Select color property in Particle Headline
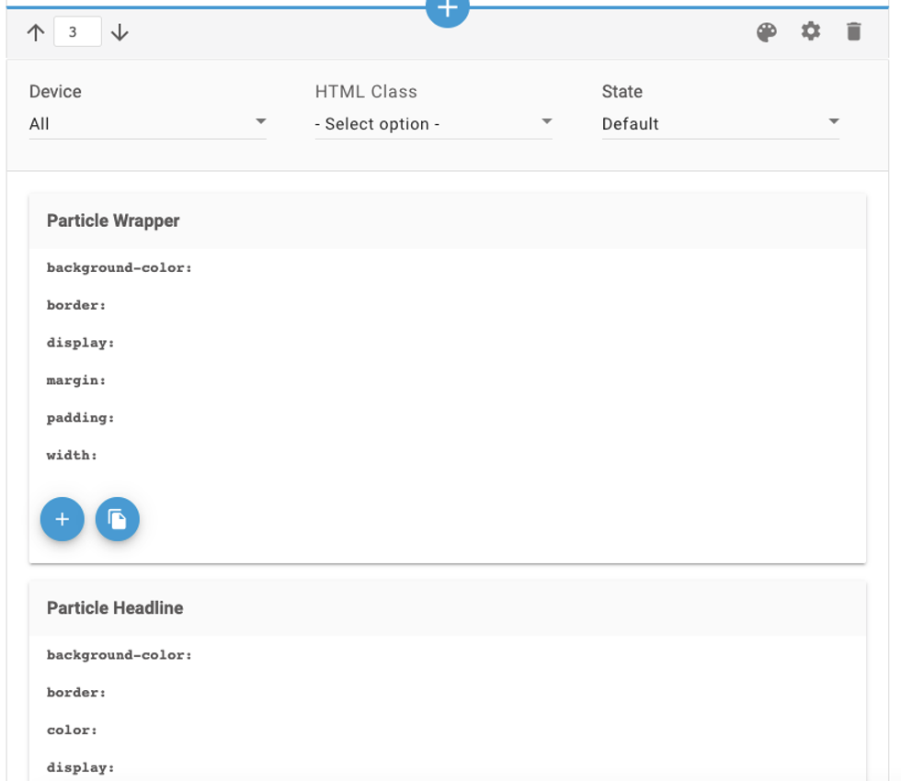The height and width of the screenshot is (781, 901). pyautogui.click(x=72, y=730)
